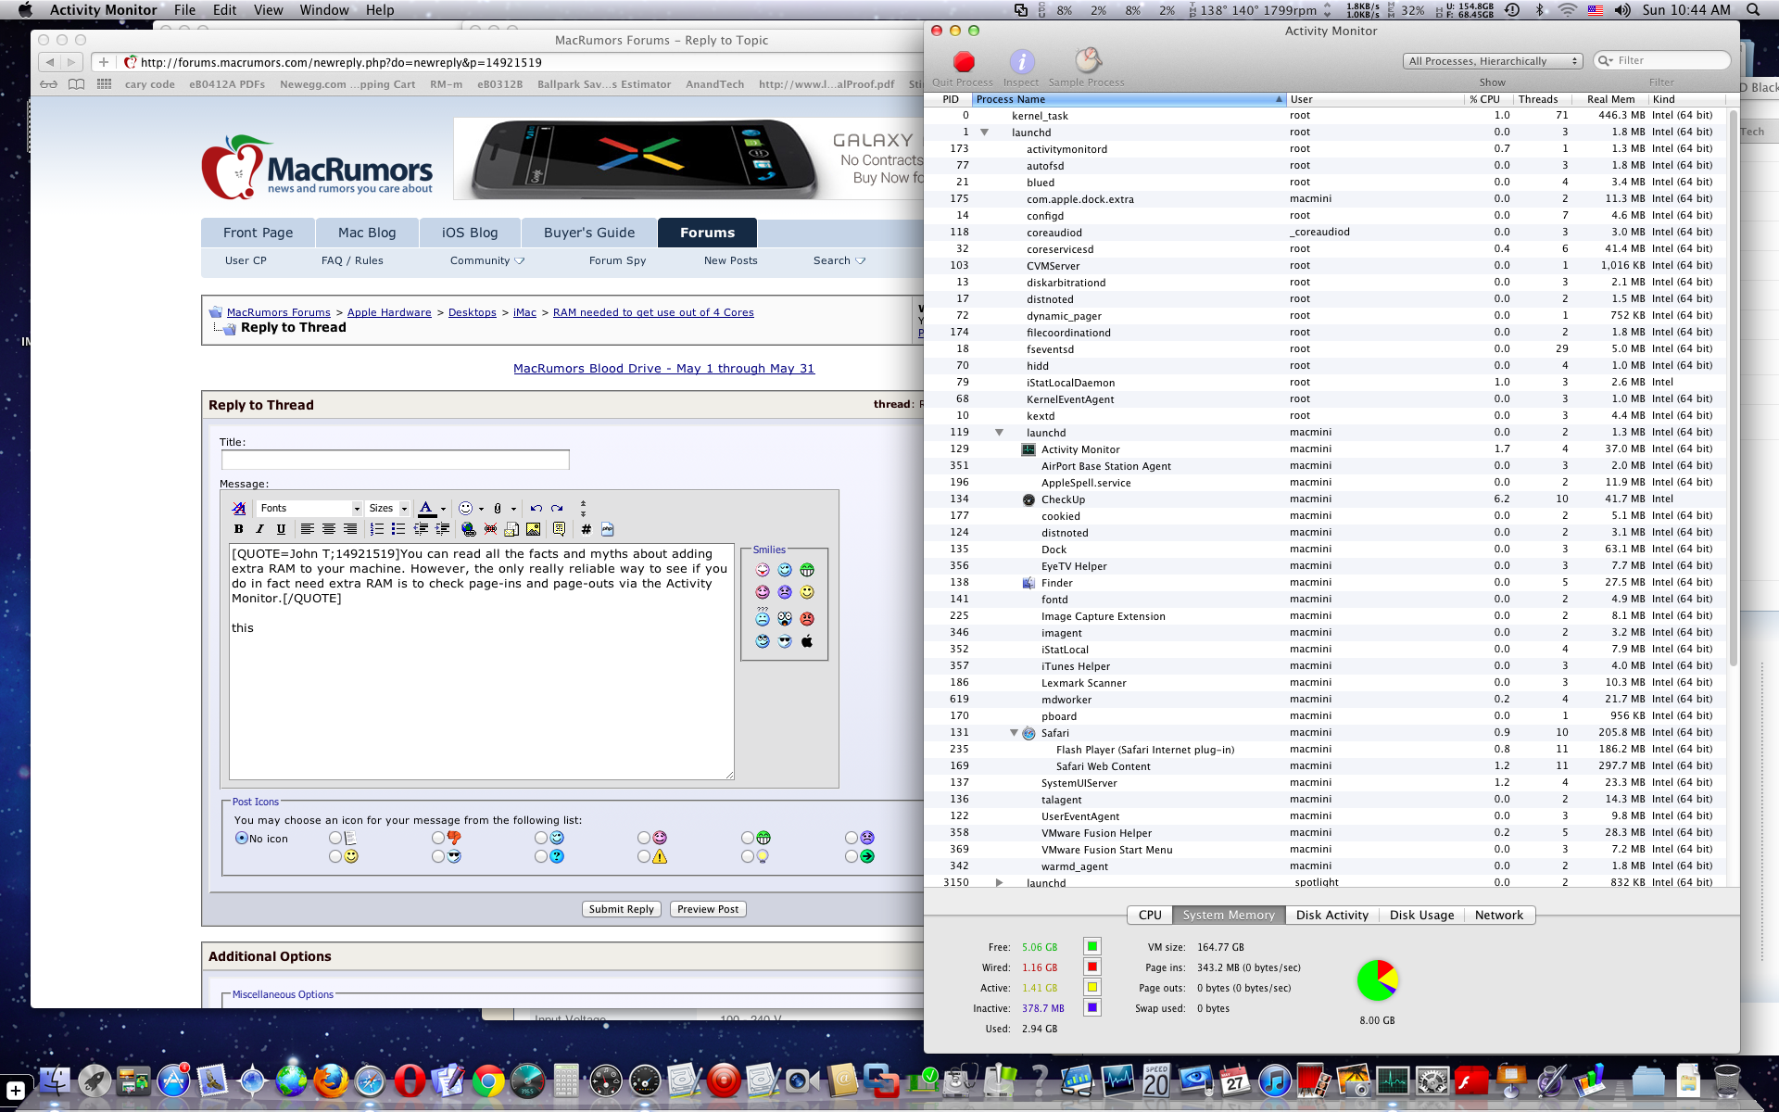
Task: Click the red Quit Process icon
Action: [x=964, y=62]
